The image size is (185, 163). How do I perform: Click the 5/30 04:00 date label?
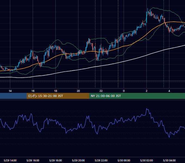point(169,160)
